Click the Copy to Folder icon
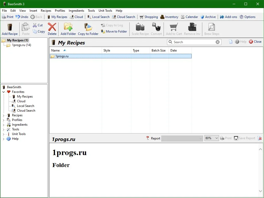Screen dimensions: 264x198 coord(88,27)
